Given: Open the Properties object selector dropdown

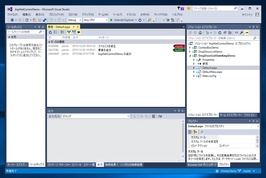Looking at the screenshot, I should 258,126.
